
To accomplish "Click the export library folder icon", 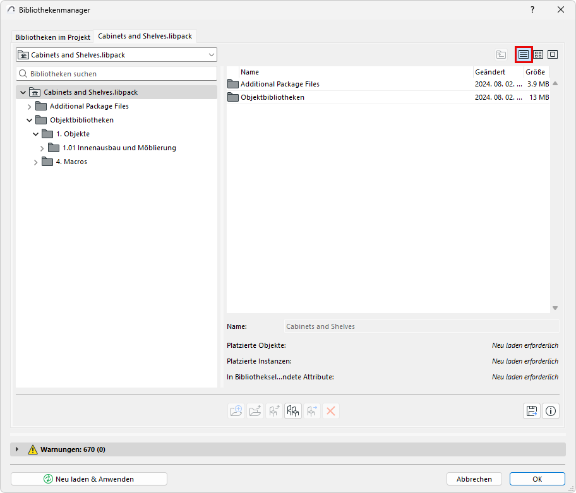I will 255,411.
